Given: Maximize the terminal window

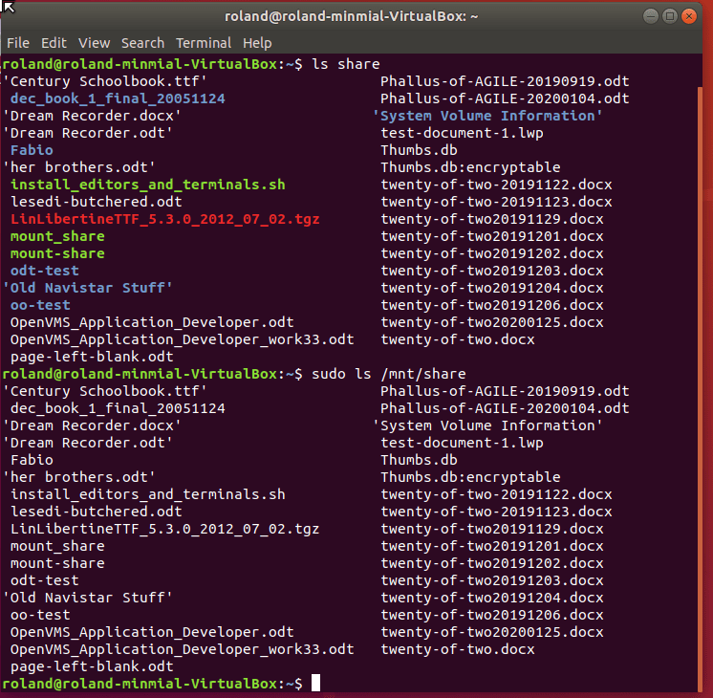Looking at the screenshot, I should click(669, 15).
